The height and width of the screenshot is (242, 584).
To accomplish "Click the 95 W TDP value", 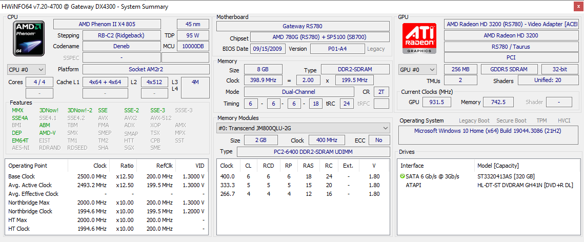I will tap(193, 35).
